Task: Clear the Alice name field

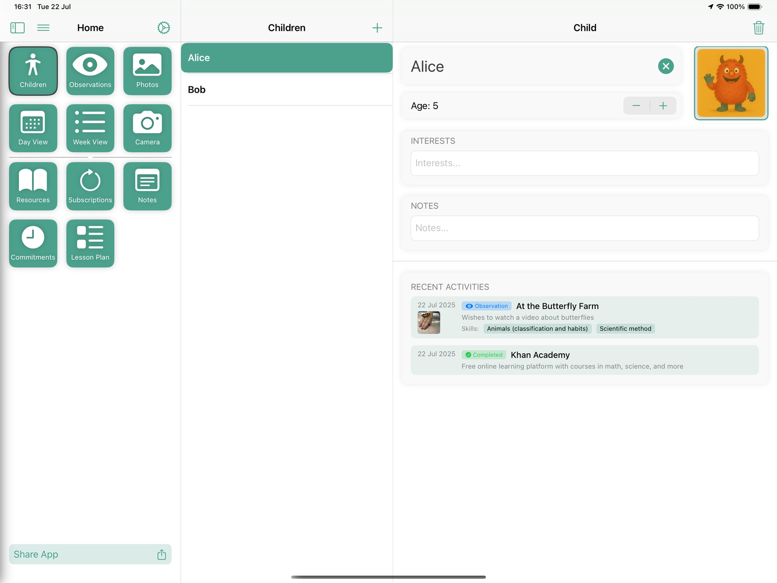Action: (x=666, y=66)
